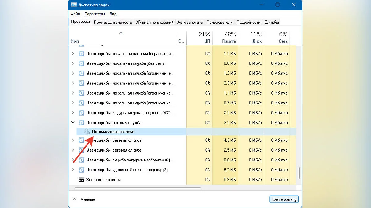Expand 'Узел службы: удаленный вызов процедур' row

click(x=73, y=170)
